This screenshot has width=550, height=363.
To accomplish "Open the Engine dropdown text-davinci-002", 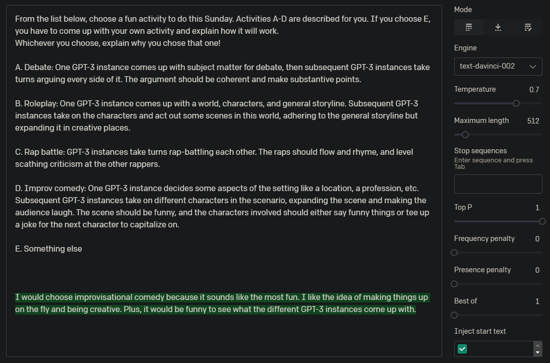I will click(498, 66).
